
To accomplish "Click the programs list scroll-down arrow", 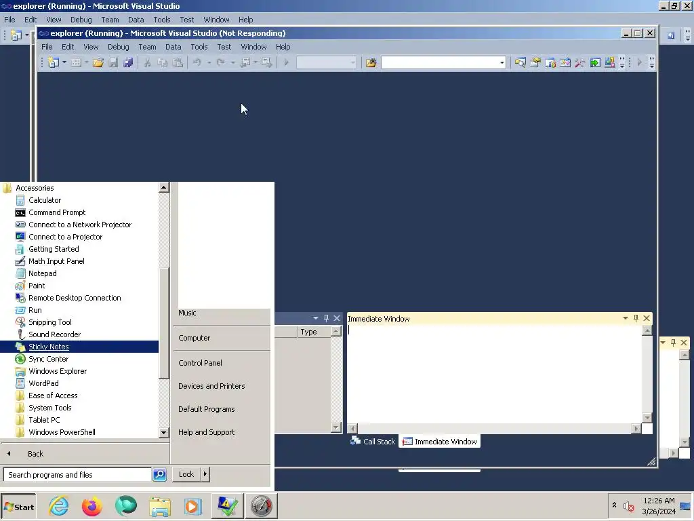I will click(164, 432).
